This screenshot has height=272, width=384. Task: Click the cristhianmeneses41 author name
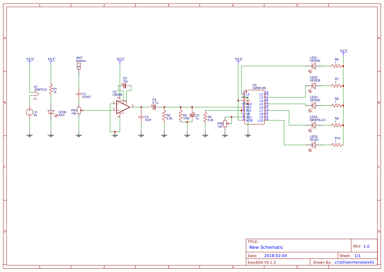(354, 261)
